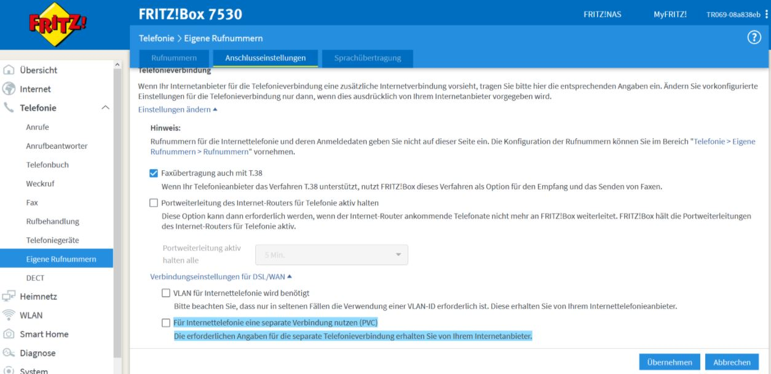The width and height of the screenshot is (771, 374).
Task: Open Rufbehandlung in the sidebar
Action: click(52, 221)
